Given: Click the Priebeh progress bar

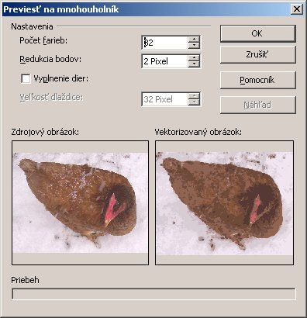Looking at the screenshot, I should click(153, 294).
